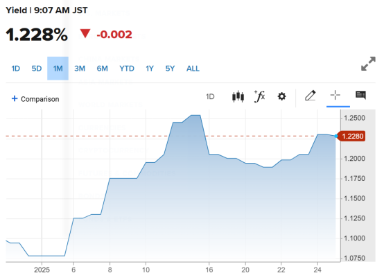Open the chart comments icon
Image resolution: width=384 pixels, height=280 pixels.
point(360,95)
